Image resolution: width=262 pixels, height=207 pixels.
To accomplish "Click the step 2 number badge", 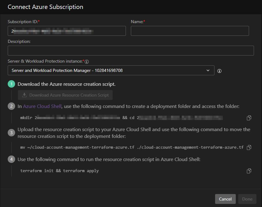I will click(x=11, y=106).
